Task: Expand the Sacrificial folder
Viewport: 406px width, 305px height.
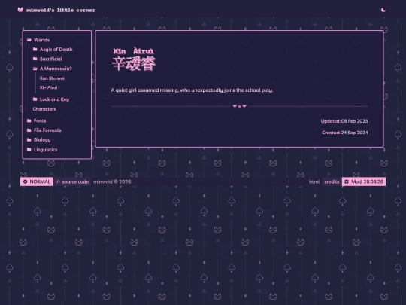Action: point(35,59)
